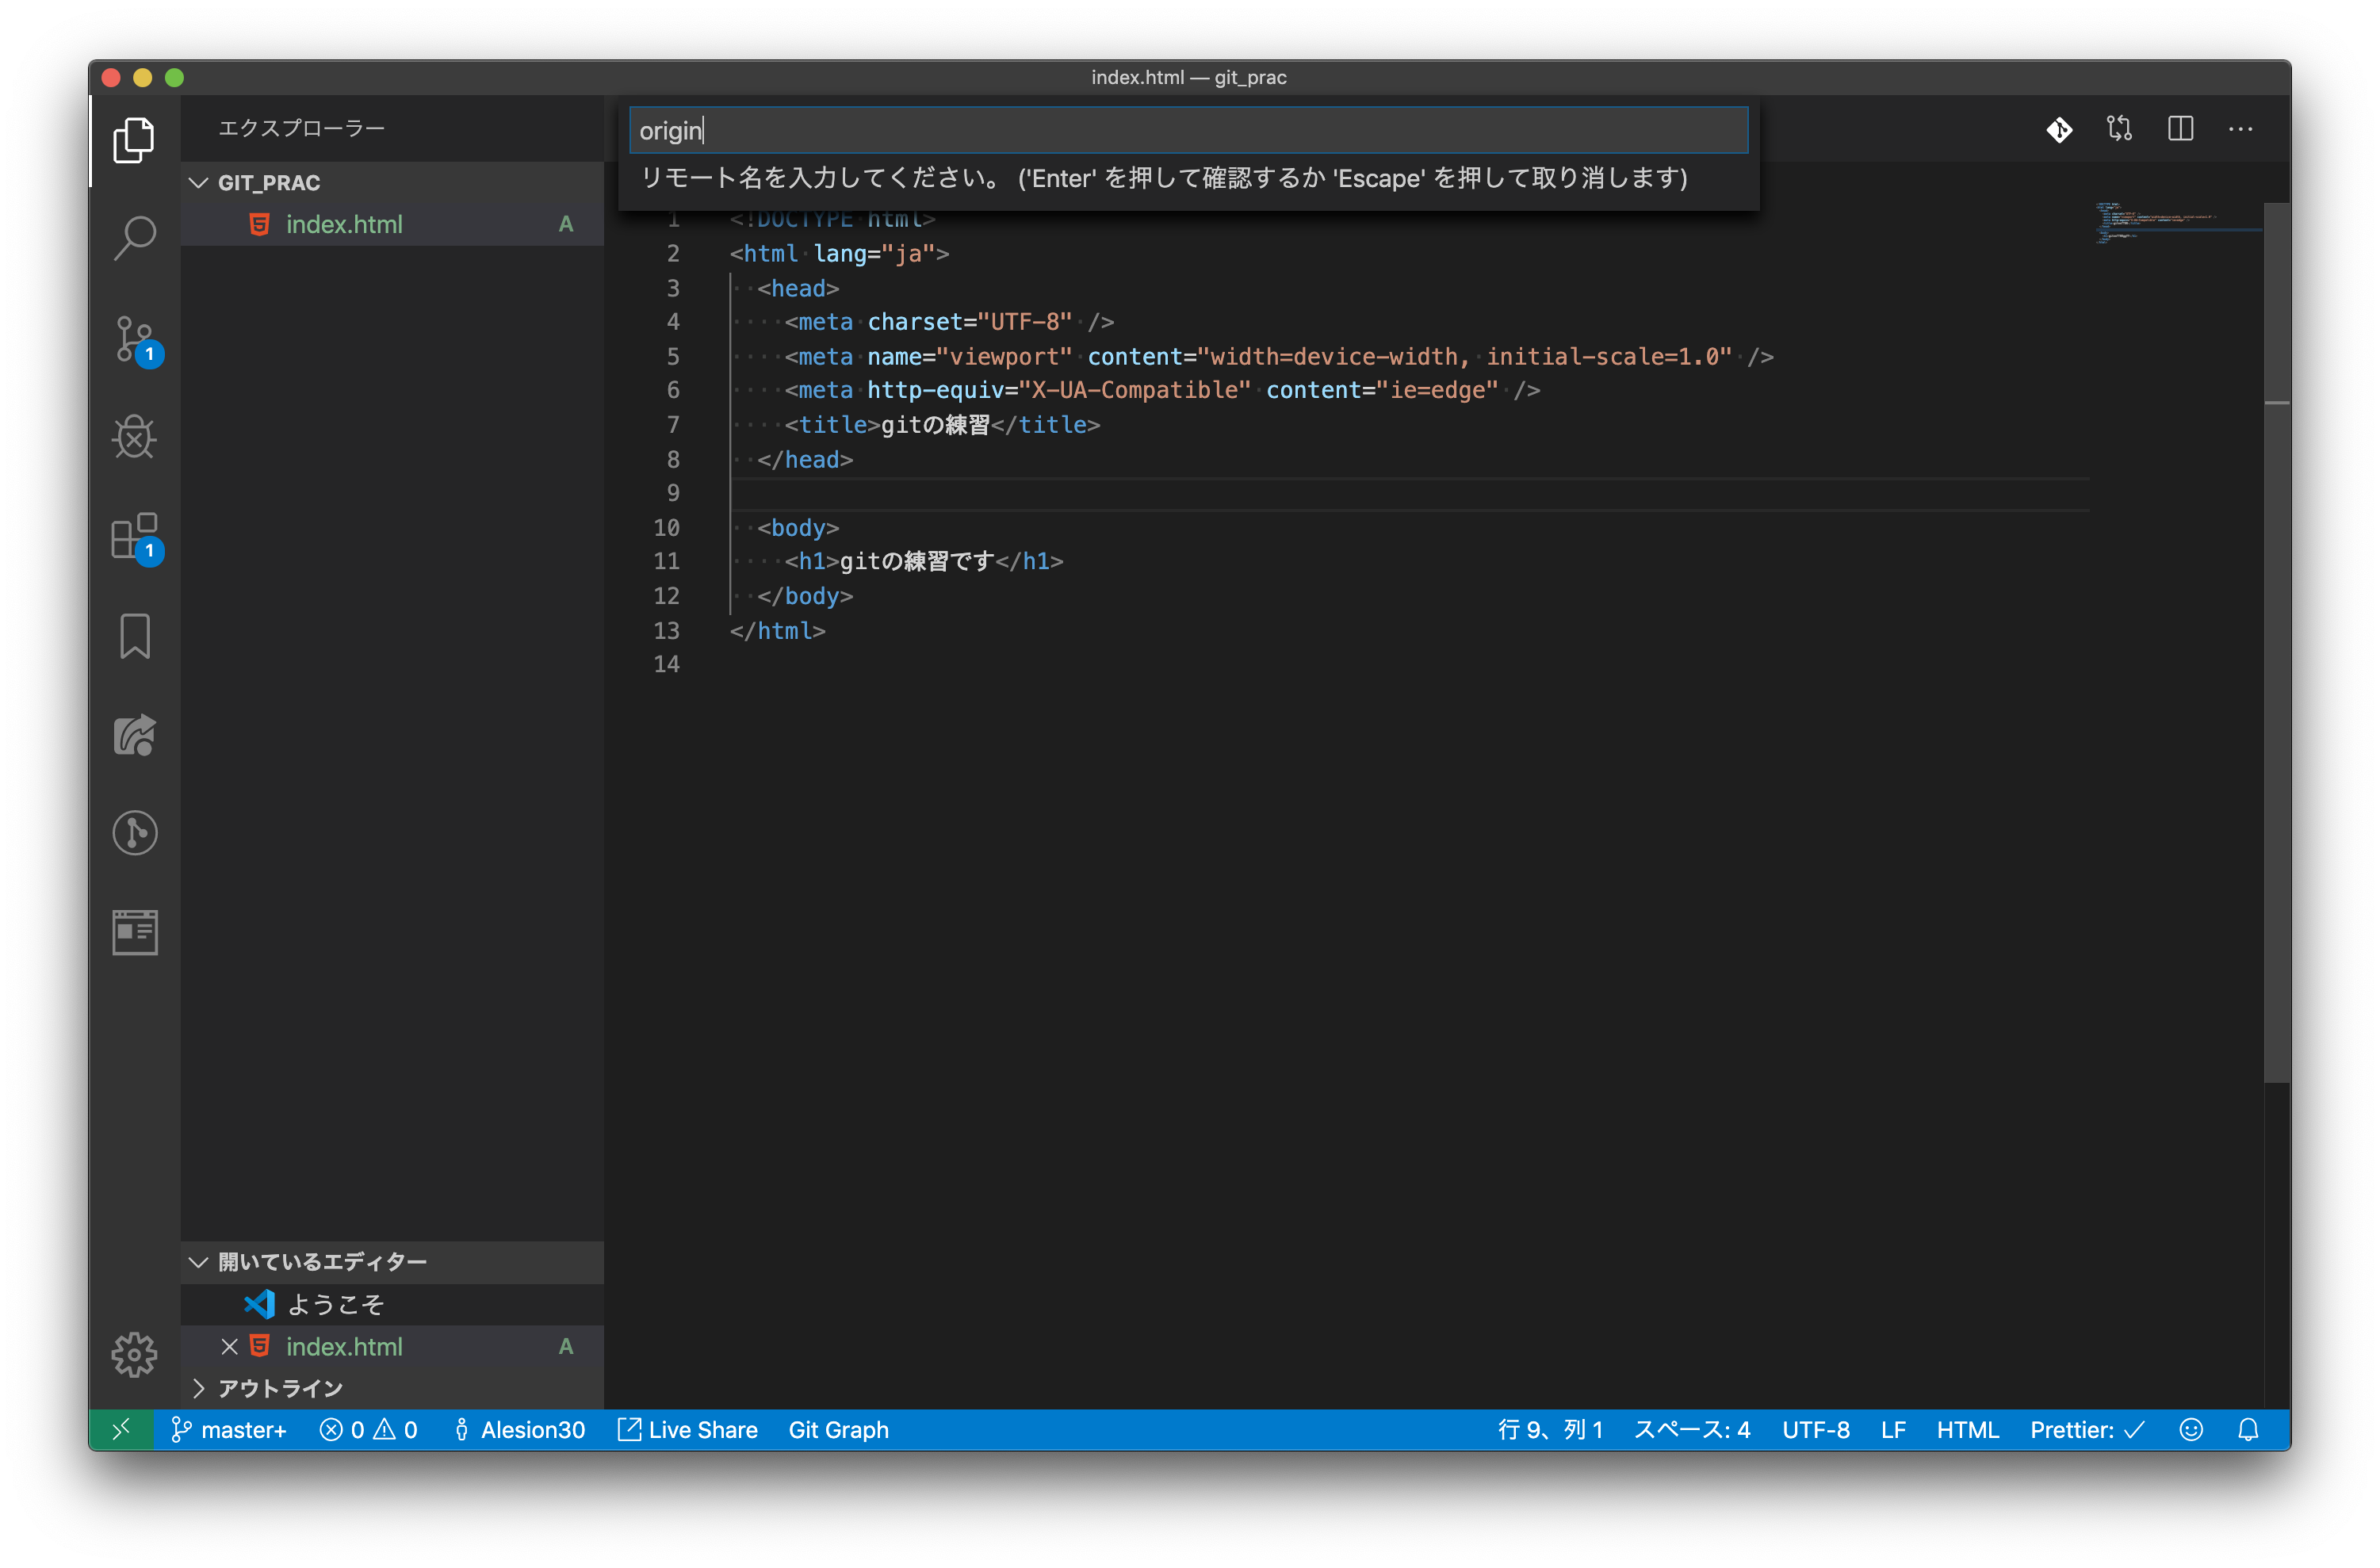Click the opening <body> tag
The image size is (2380, 1568).
pyautogui.click(x=797, y=528)
